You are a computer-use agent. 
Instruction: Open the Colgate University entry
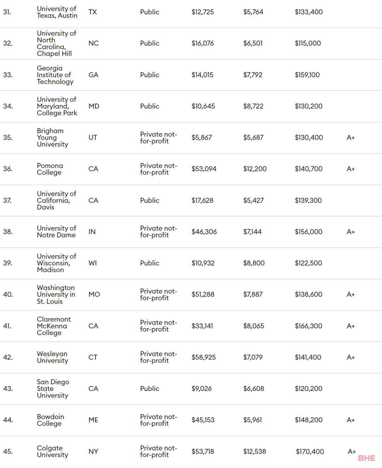tap(52, 451)
